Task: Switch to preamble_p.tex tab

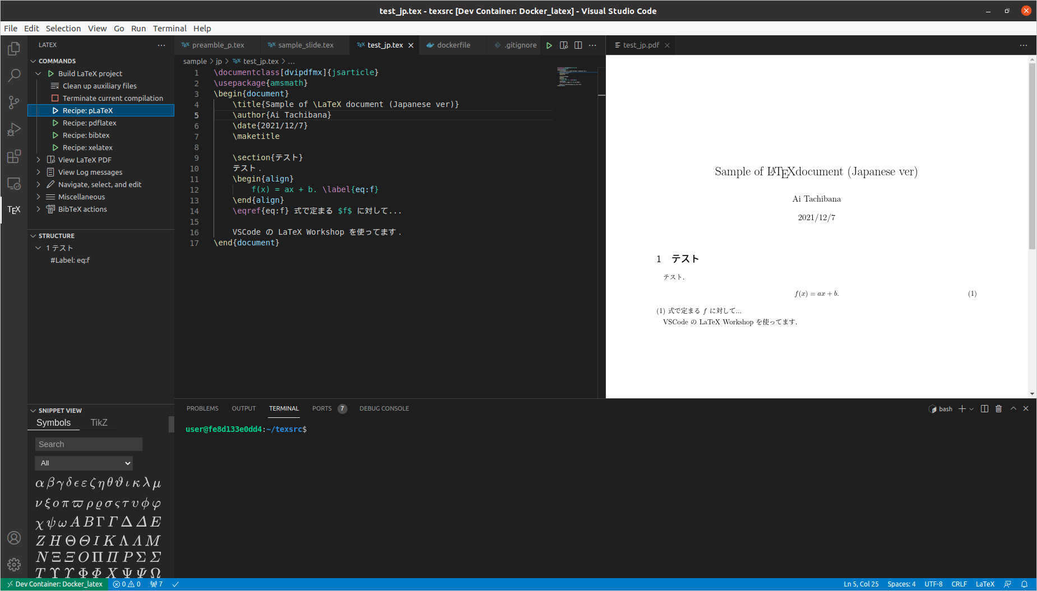Action: (x=217, y=45)
